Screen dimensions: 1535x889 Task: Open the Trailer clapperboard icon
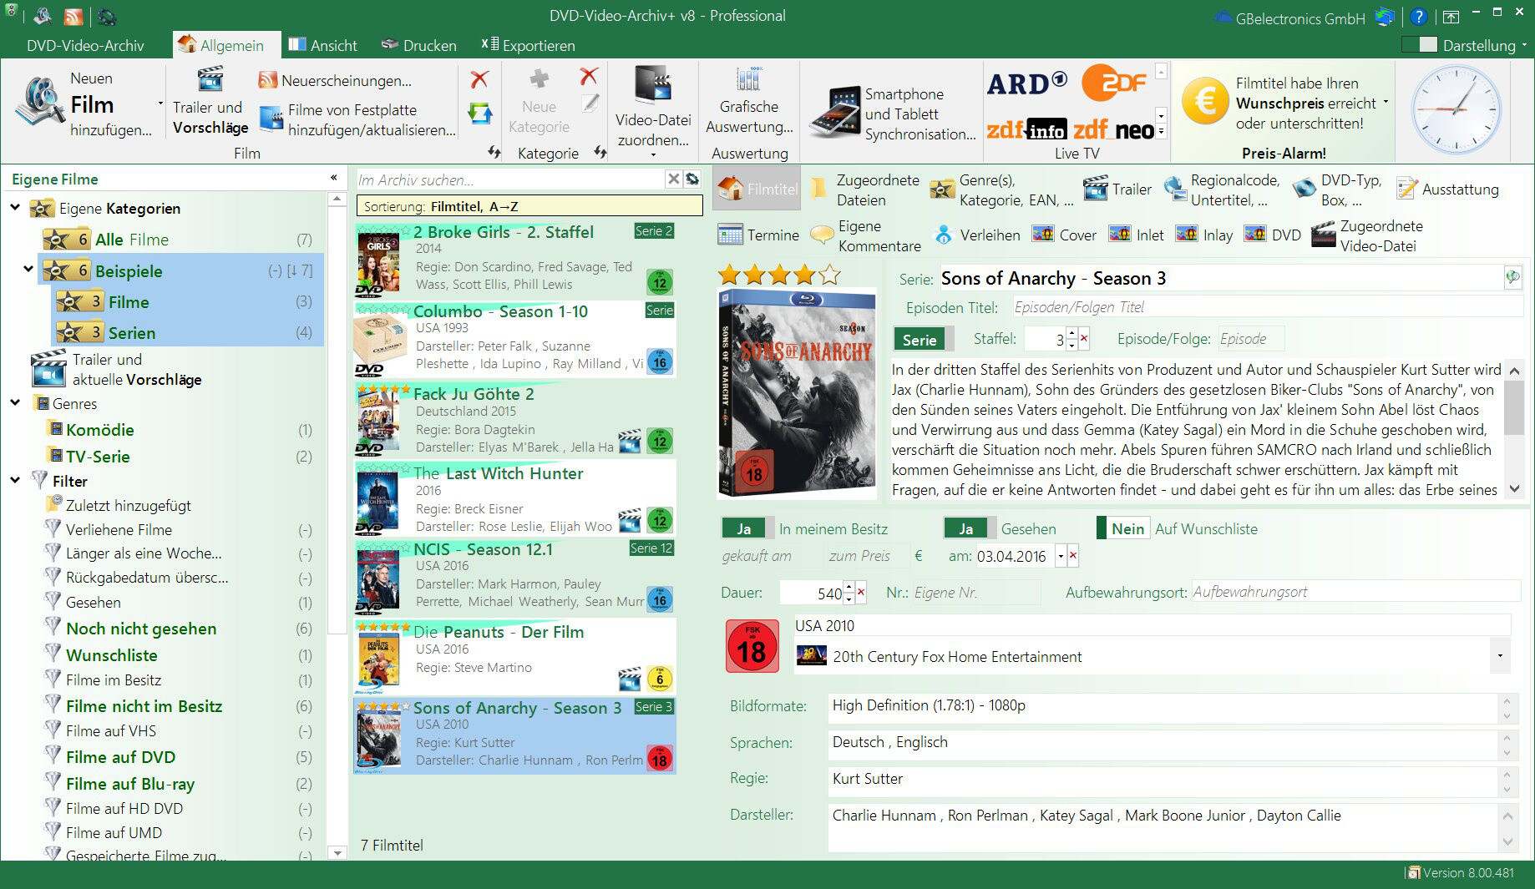pyautogui.click(x=1094, y=189)
